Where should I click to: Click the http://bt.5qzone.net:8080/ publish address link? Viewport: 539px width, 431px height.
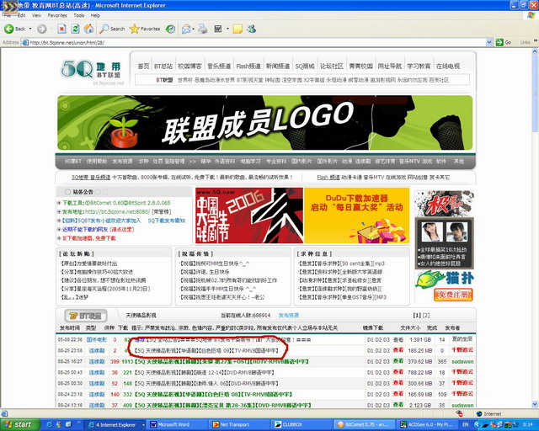[x=117, y=212]
